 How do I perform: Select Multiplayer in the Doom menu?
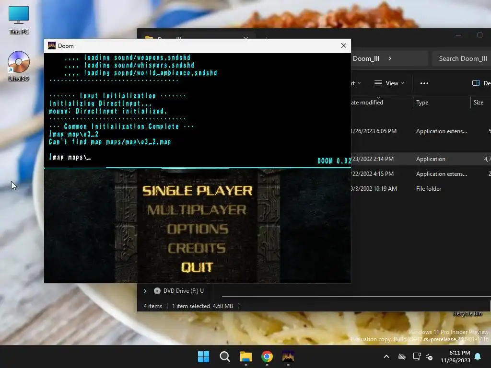coord(197,210)
